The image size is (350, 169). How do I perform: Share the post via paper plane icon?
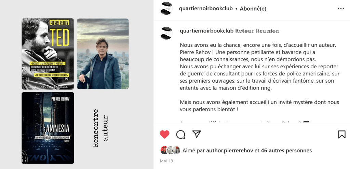pos(196,135)
